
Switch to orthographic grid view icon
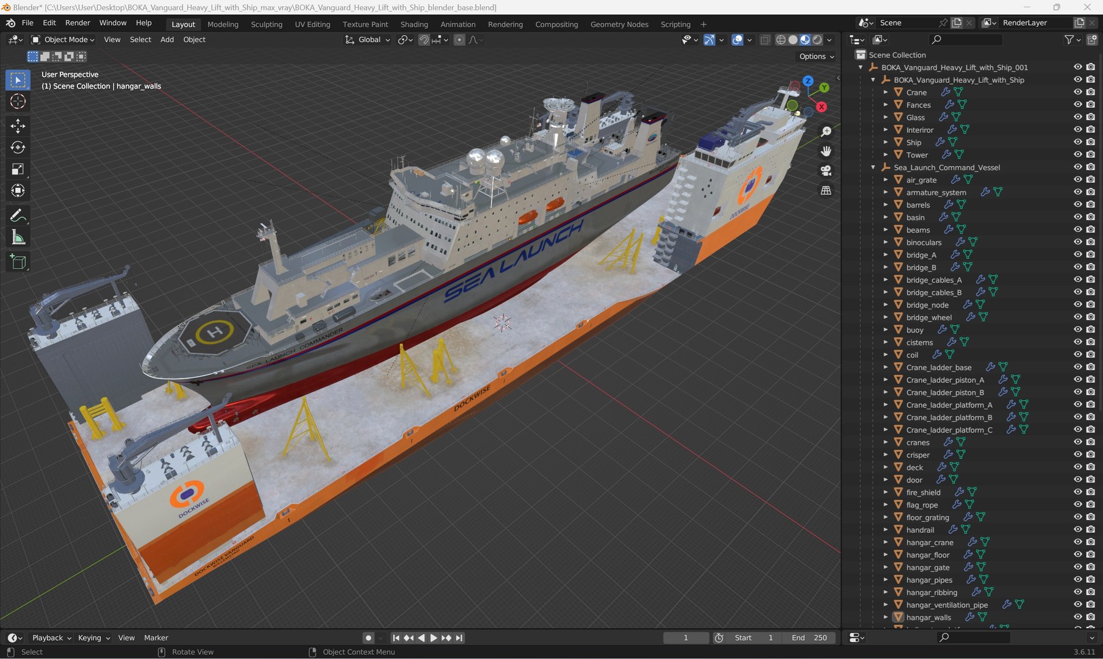826,190
